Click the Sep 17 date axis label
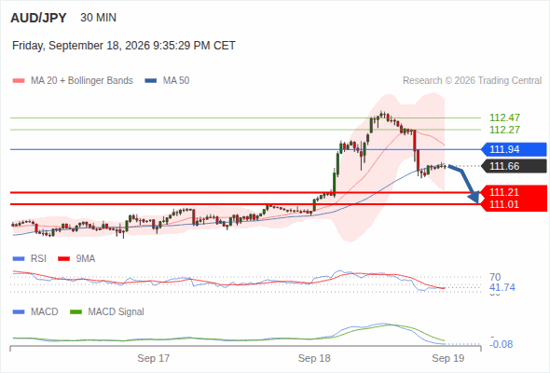 pos(153,358)
